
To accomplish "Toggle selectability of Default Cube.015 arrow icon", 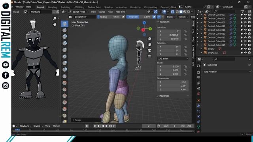I will (x=242, y=45).
